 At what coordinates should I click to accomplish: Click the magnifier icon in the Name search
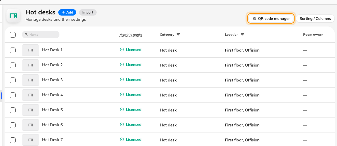coord(26,35)
